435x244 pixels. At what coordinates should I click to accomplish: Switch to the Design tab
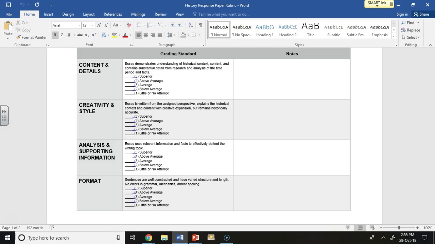[68, 14]
